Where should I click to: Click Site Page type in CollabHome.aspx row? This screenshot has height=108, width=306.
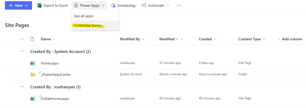point(245,98)
